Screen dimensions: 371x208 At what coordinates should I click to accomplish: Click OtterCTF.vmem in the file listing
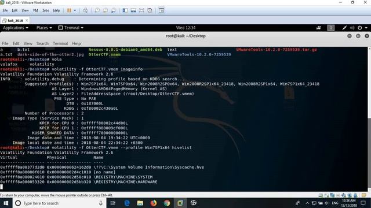[x=104, y=54]
